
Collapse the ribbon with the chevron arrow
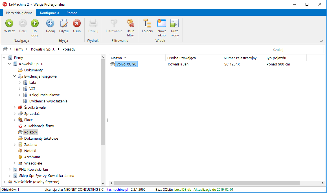pos(322,41)
